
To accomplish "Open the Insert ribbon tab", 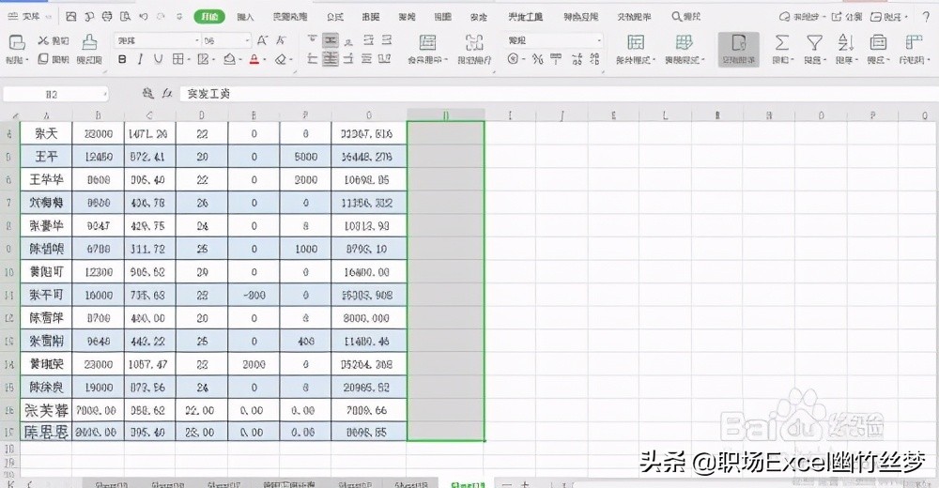I will tap(245, 17).
